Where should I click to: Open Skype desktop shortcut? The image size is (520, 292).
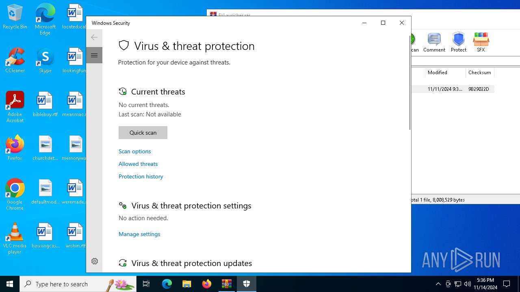[x=45, y=60]
